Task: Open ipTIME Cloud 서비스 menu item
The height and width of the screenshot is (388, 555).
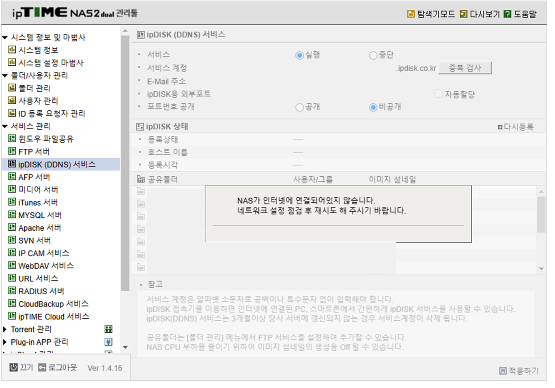Action: click(x=54, y=317)
